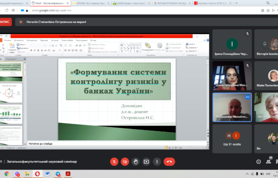Expand shapes gallery more arrow
Screen dimensions: 278x178
click(x=140, y=51)
